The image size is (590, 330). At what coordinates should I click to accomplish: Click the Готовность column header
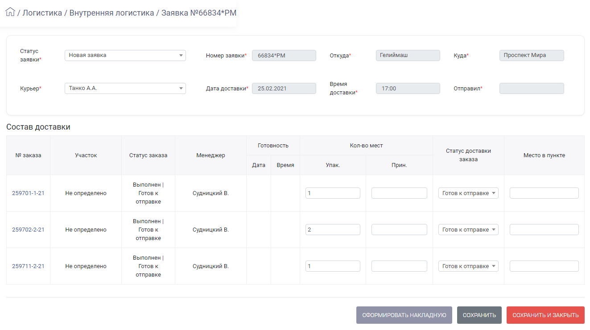click(x=273, y=146)
